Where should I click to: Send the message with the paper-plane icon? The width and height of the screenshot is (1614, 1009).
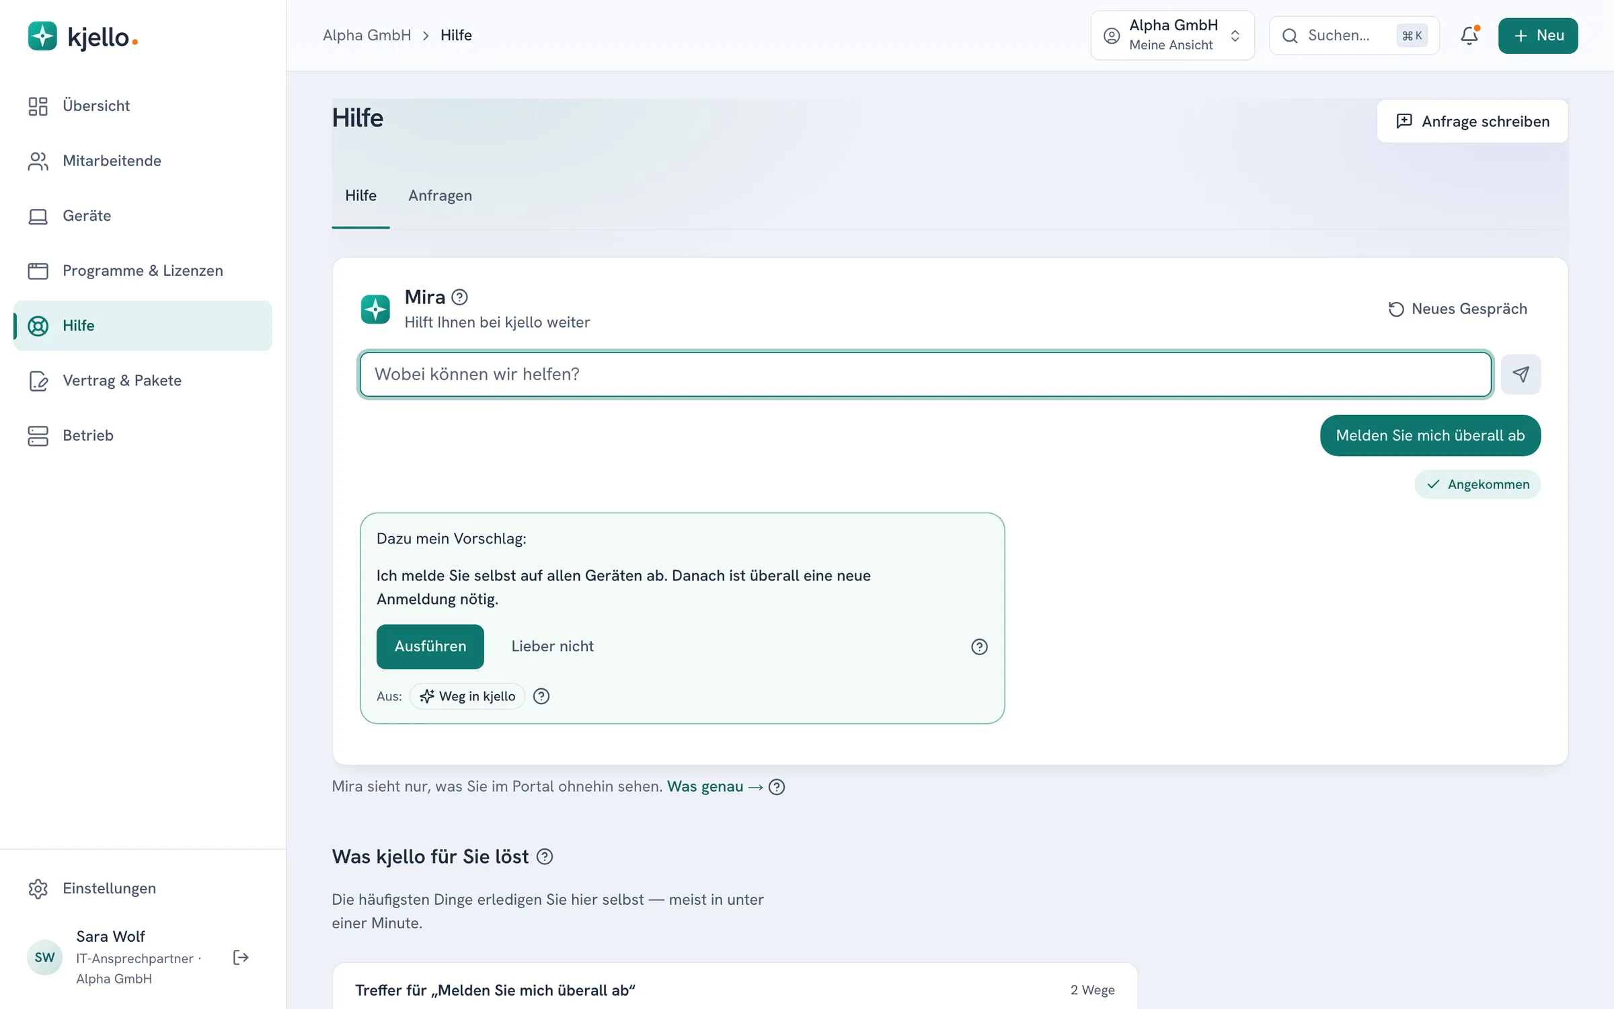pos(1521,374)
